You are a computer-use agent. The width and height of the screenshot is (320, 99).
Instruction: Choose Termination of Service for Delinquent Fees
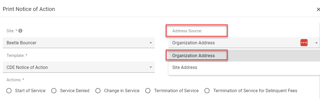pyautogui.click(x=207, y=91)
